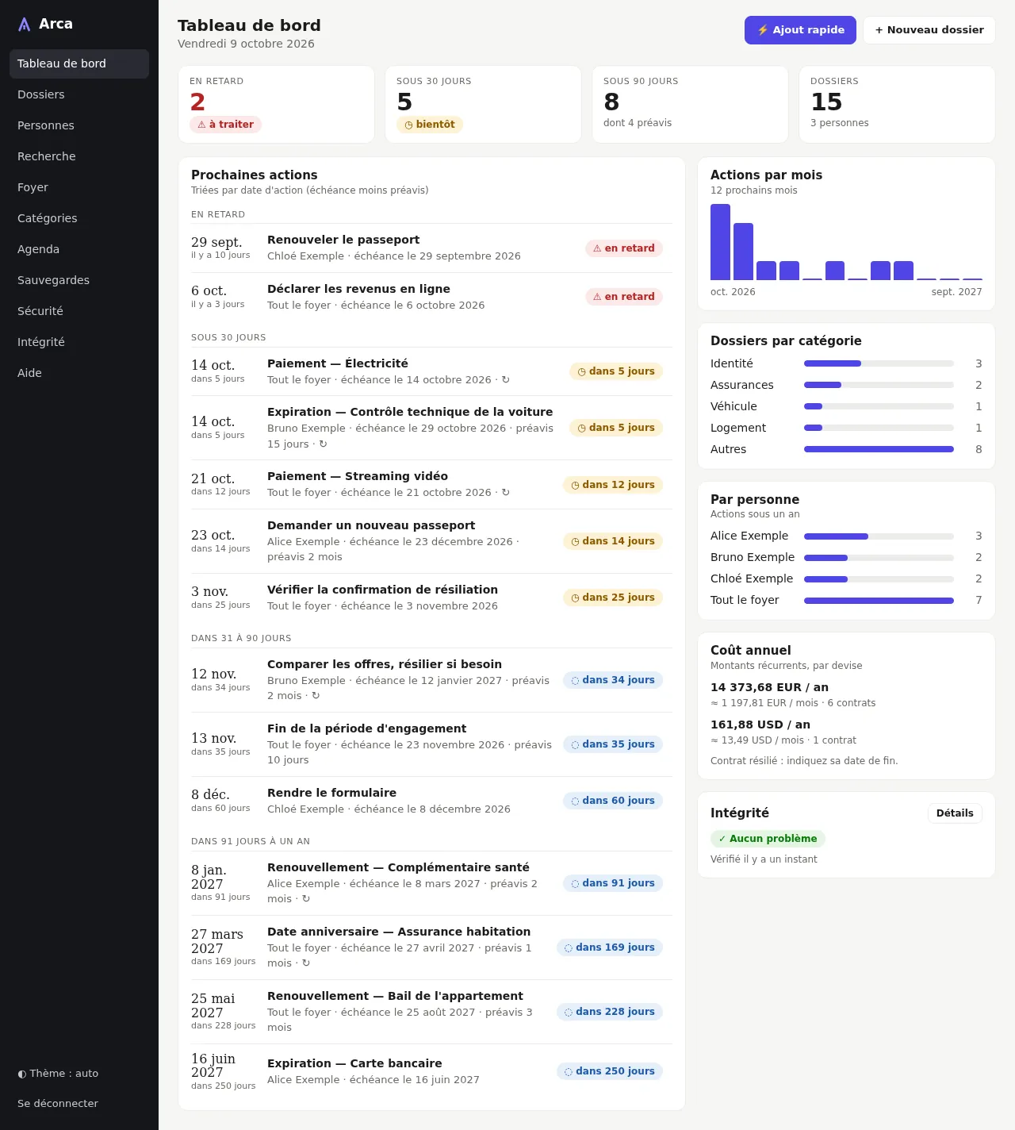The height and width of the screenshot is (1130, 1015).
Task: Click the Ajout rapide button
Action: [800, 30]
